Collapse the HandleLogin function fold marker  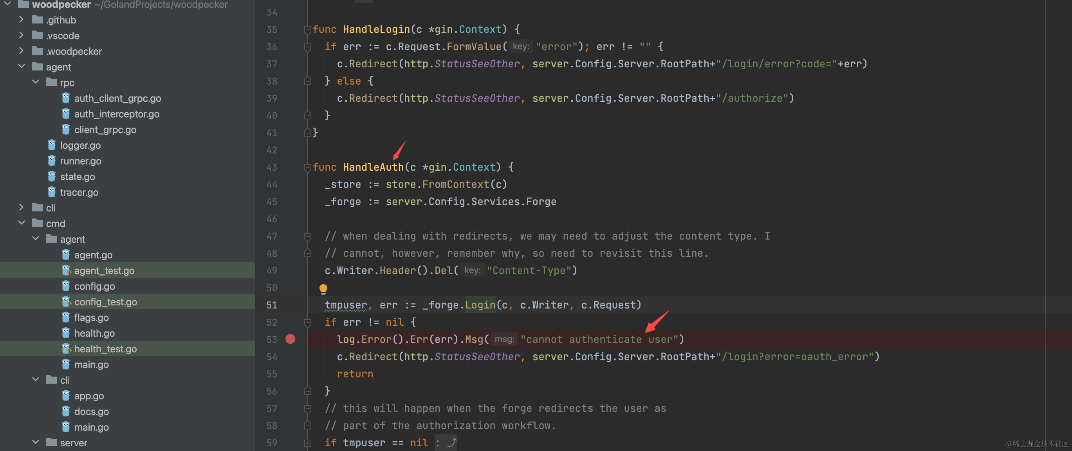click(x=307, y=29)
